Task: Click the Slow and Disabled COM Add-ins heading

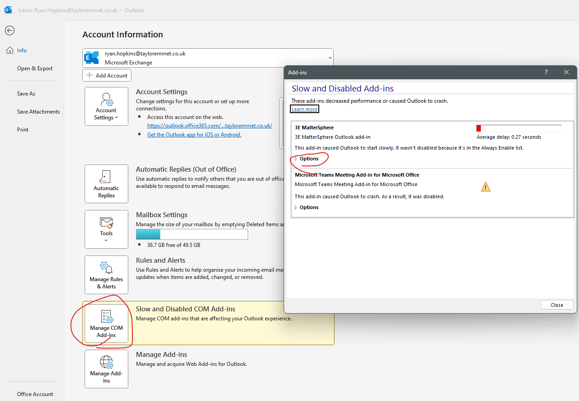Action: [185, 309]
